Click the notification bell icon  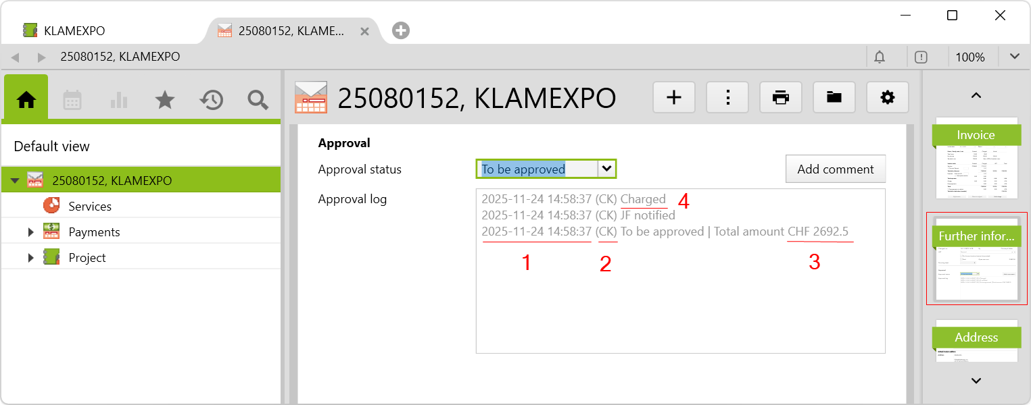point(880,57)
